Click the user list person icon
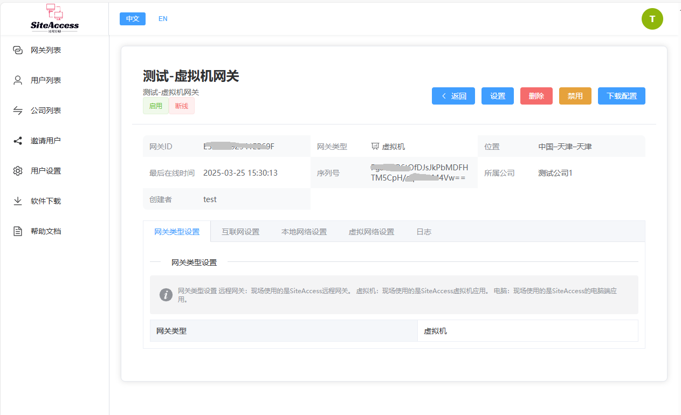681x415 pixels. tap(18, 80)
